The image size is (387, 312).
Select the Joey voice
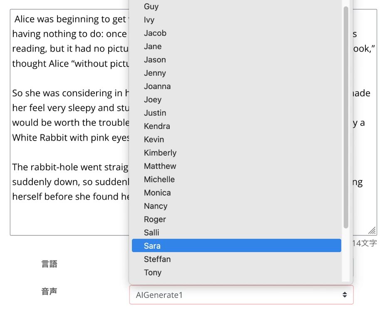pyautogui.click(x=236, y=100)
